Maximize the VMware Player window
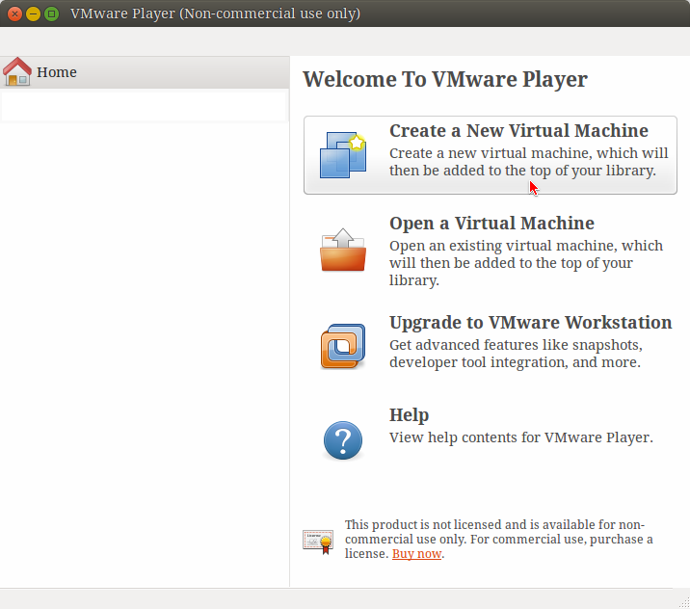 pyautogui.click(x=51, y=13)
